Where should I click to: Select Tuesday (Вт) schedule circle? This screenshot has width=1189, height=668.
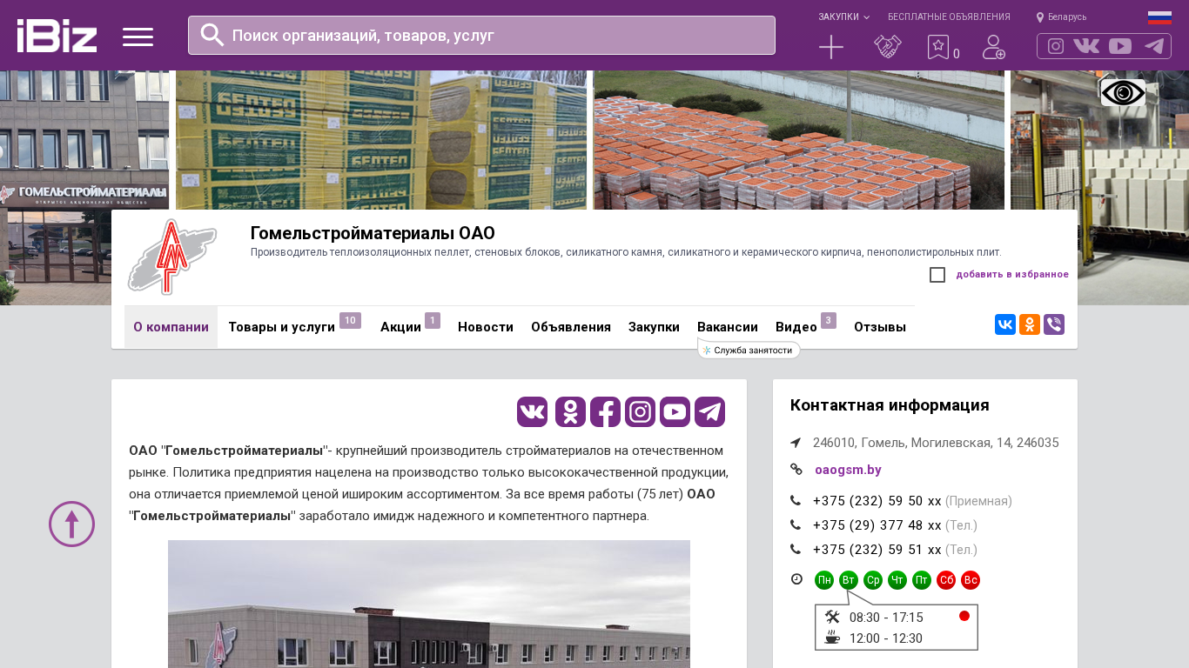(x=849, y=580)
